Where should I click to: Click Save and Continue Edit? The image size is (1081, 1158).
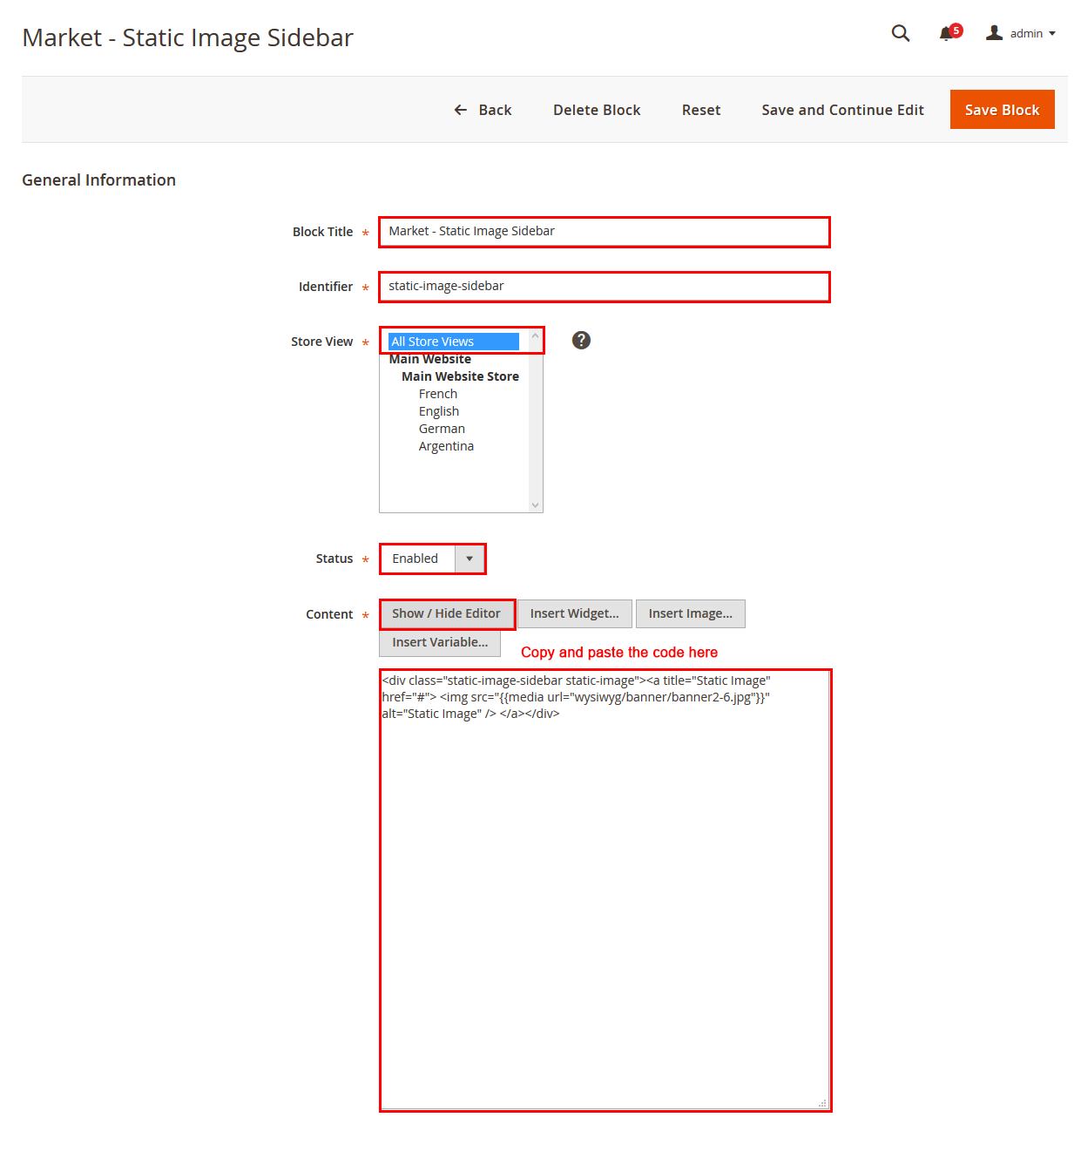coord(842,110)
